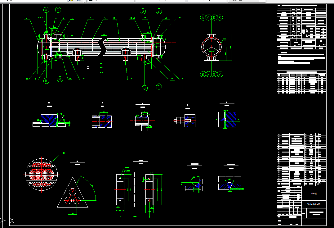Click balloon E above the end view
Viewport: 334px width, 228px height.
point(220,17)
